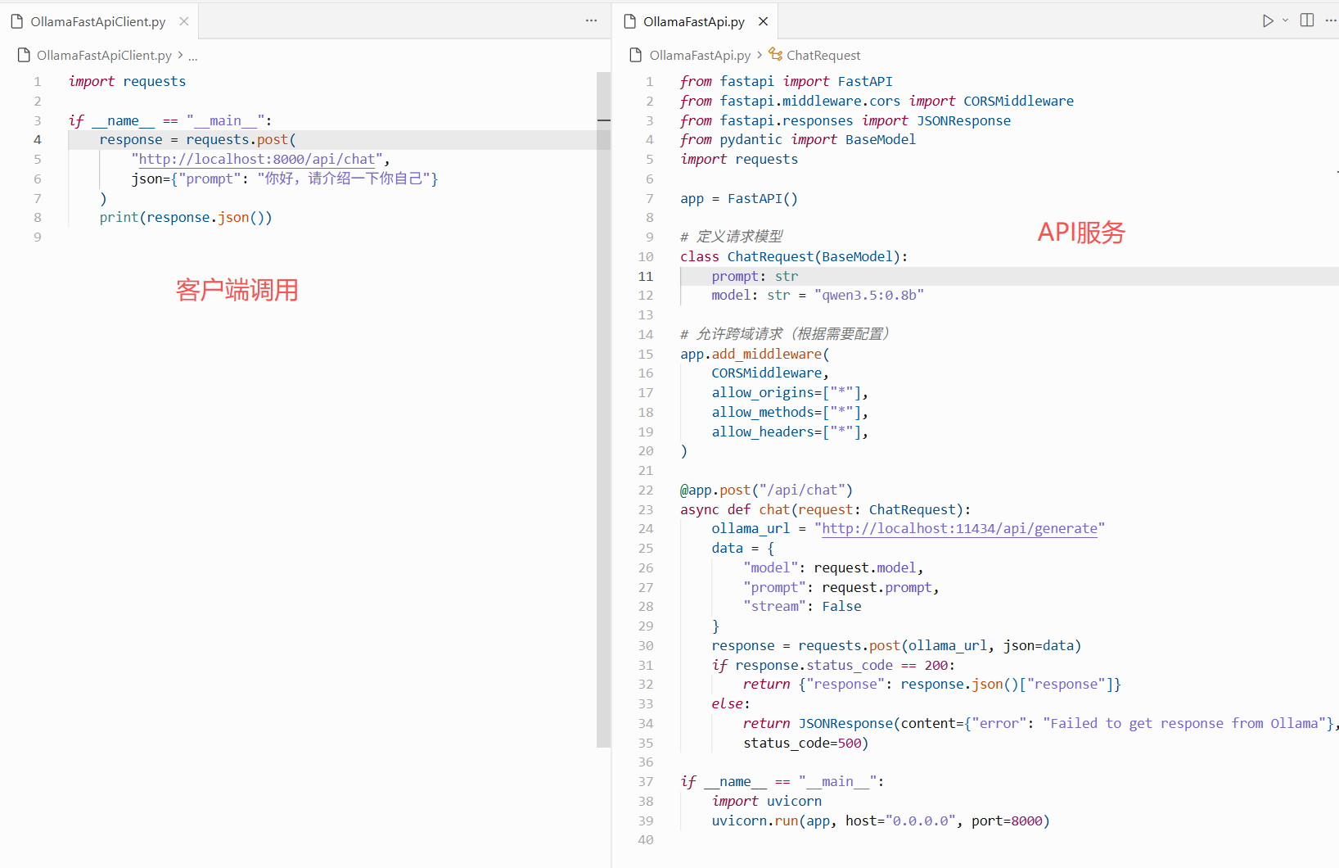Click line number 4 in left editor

(x=37, y=139)
